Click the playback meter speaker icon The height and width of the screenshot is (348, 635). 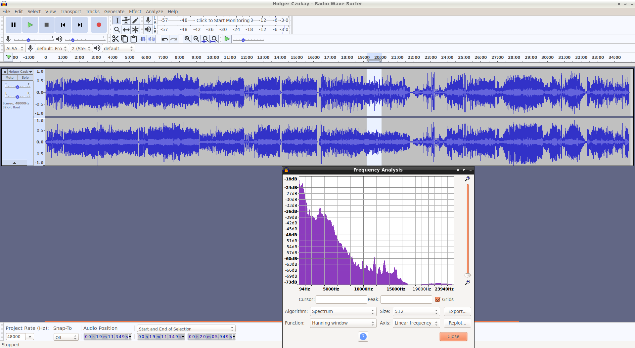pyautogui.click(x=148, y=29)
